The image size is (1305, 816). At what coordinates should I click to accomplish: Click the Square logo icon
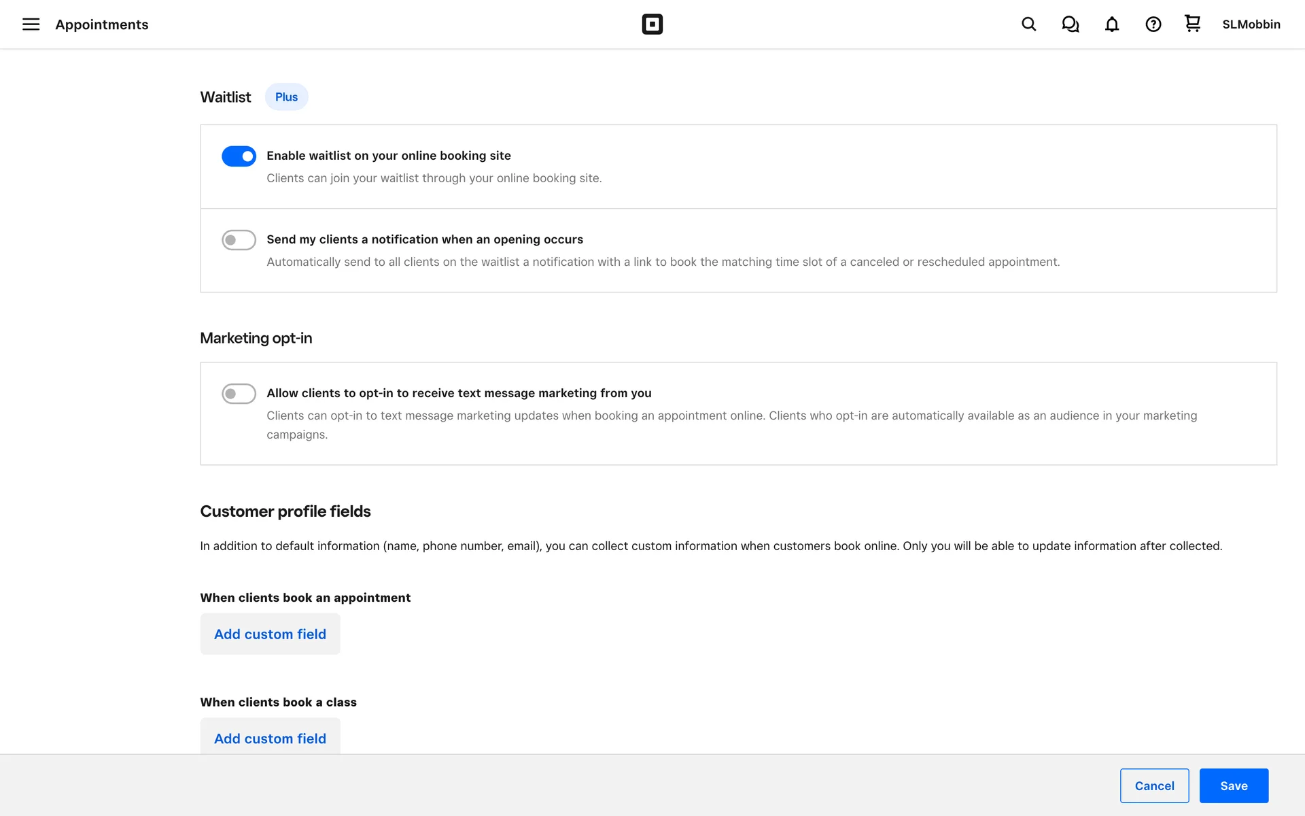pos(652,24)
